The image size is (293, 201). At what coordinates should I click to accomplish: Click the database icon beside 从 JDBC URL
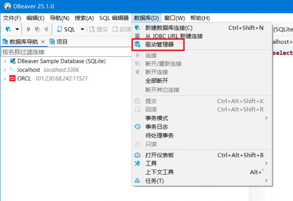[x=137, y=36]
